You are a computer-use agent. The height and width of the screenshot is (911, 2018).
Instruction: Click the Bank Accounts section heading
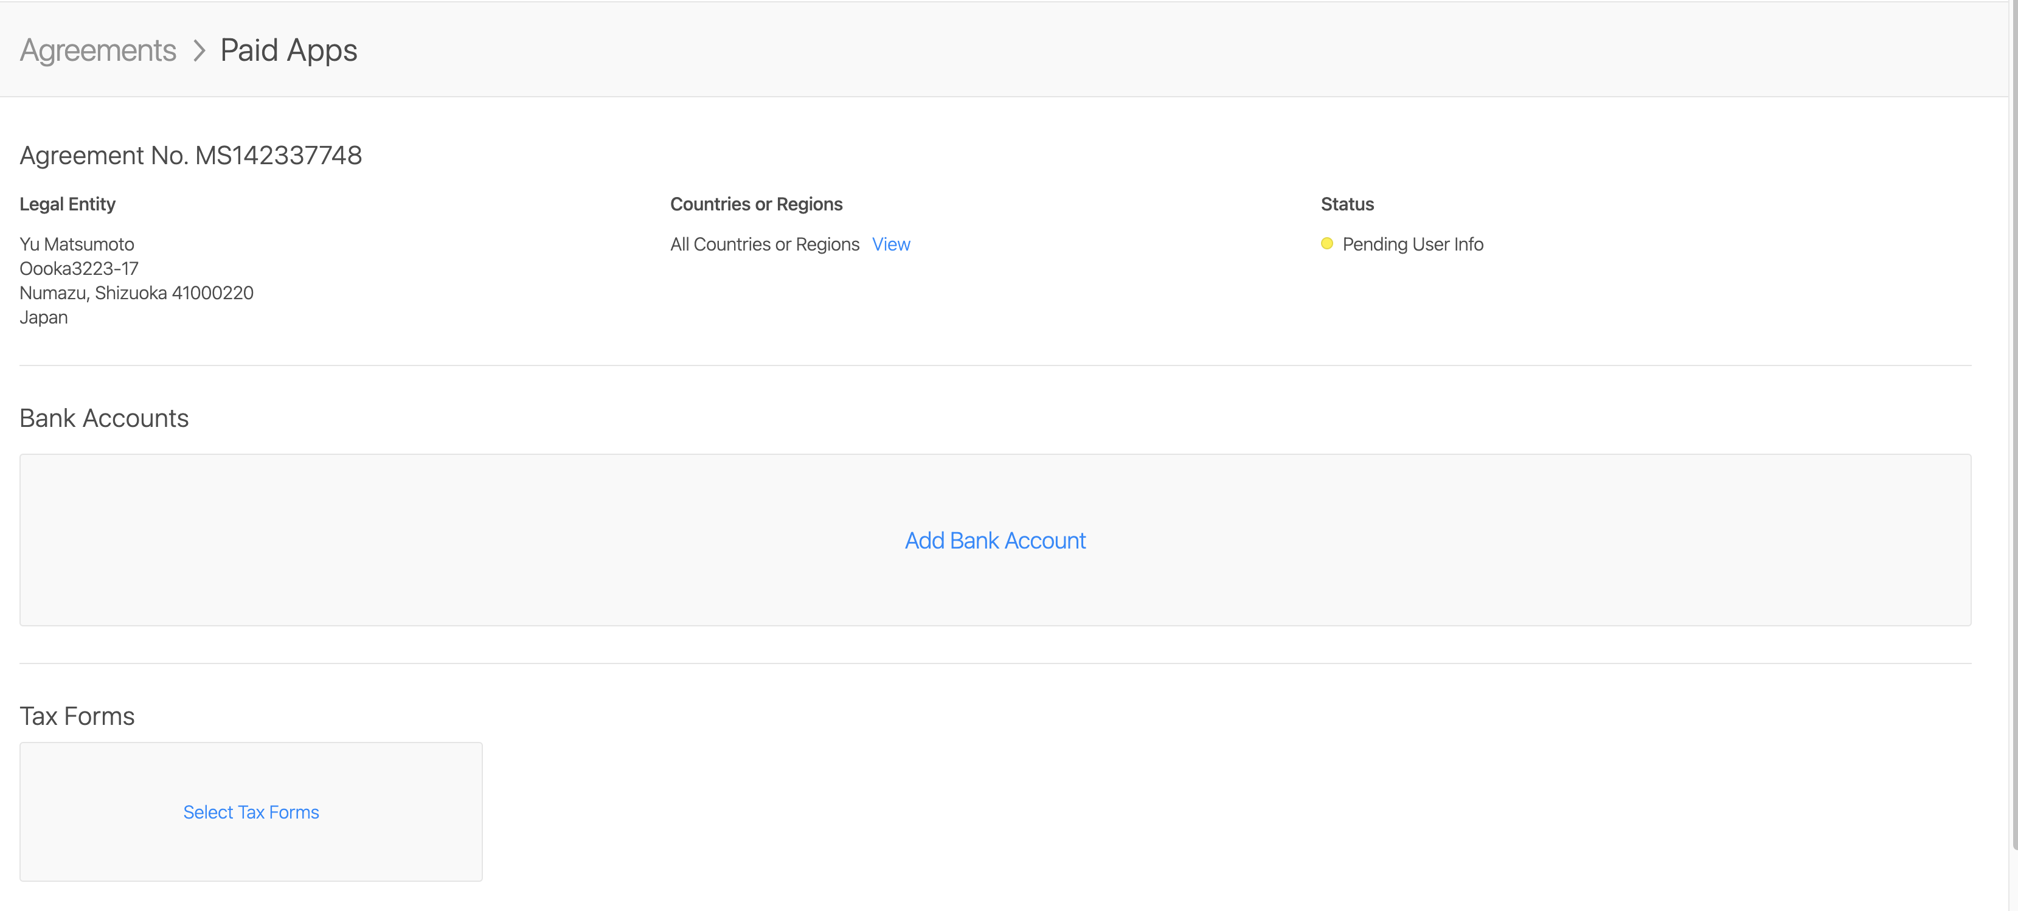coord(103,418)
